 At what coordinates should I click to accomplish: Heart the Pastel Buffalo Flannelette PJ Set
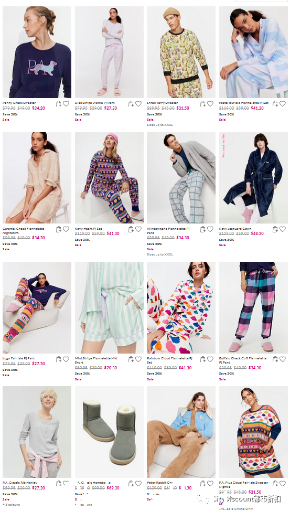coord(283,104)
